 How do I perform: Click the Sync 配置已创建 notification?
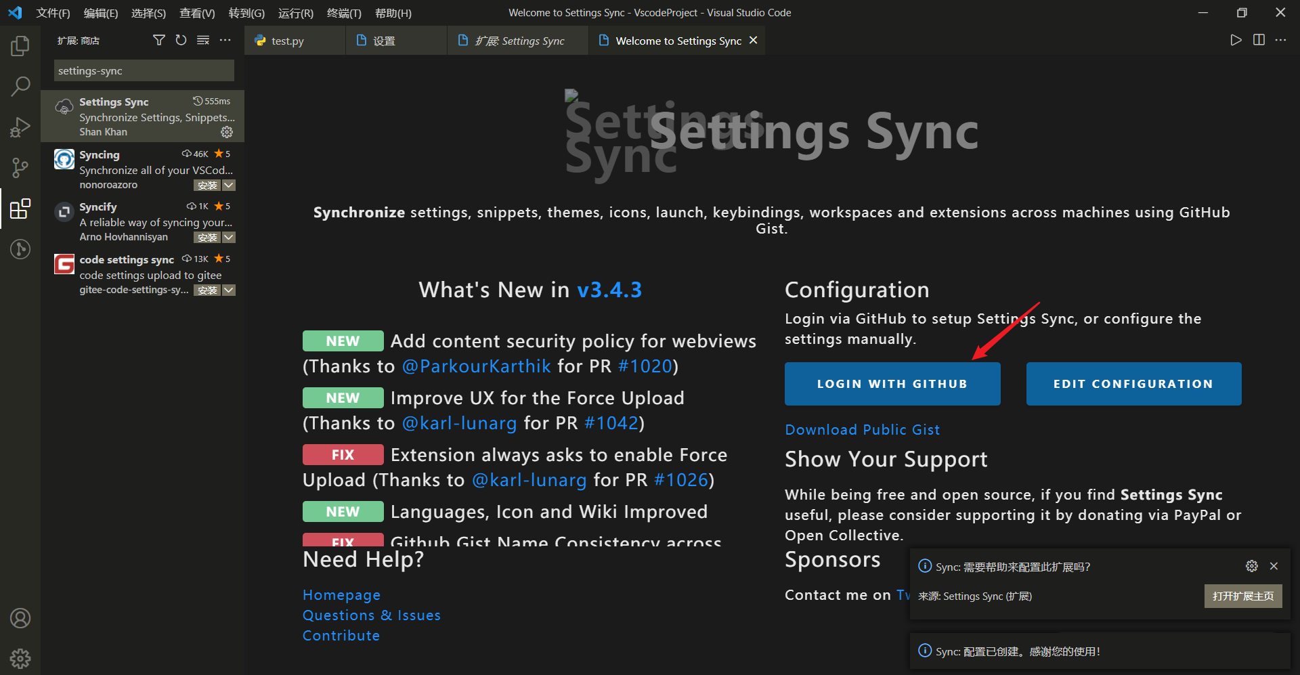[x=1100, y=651]
